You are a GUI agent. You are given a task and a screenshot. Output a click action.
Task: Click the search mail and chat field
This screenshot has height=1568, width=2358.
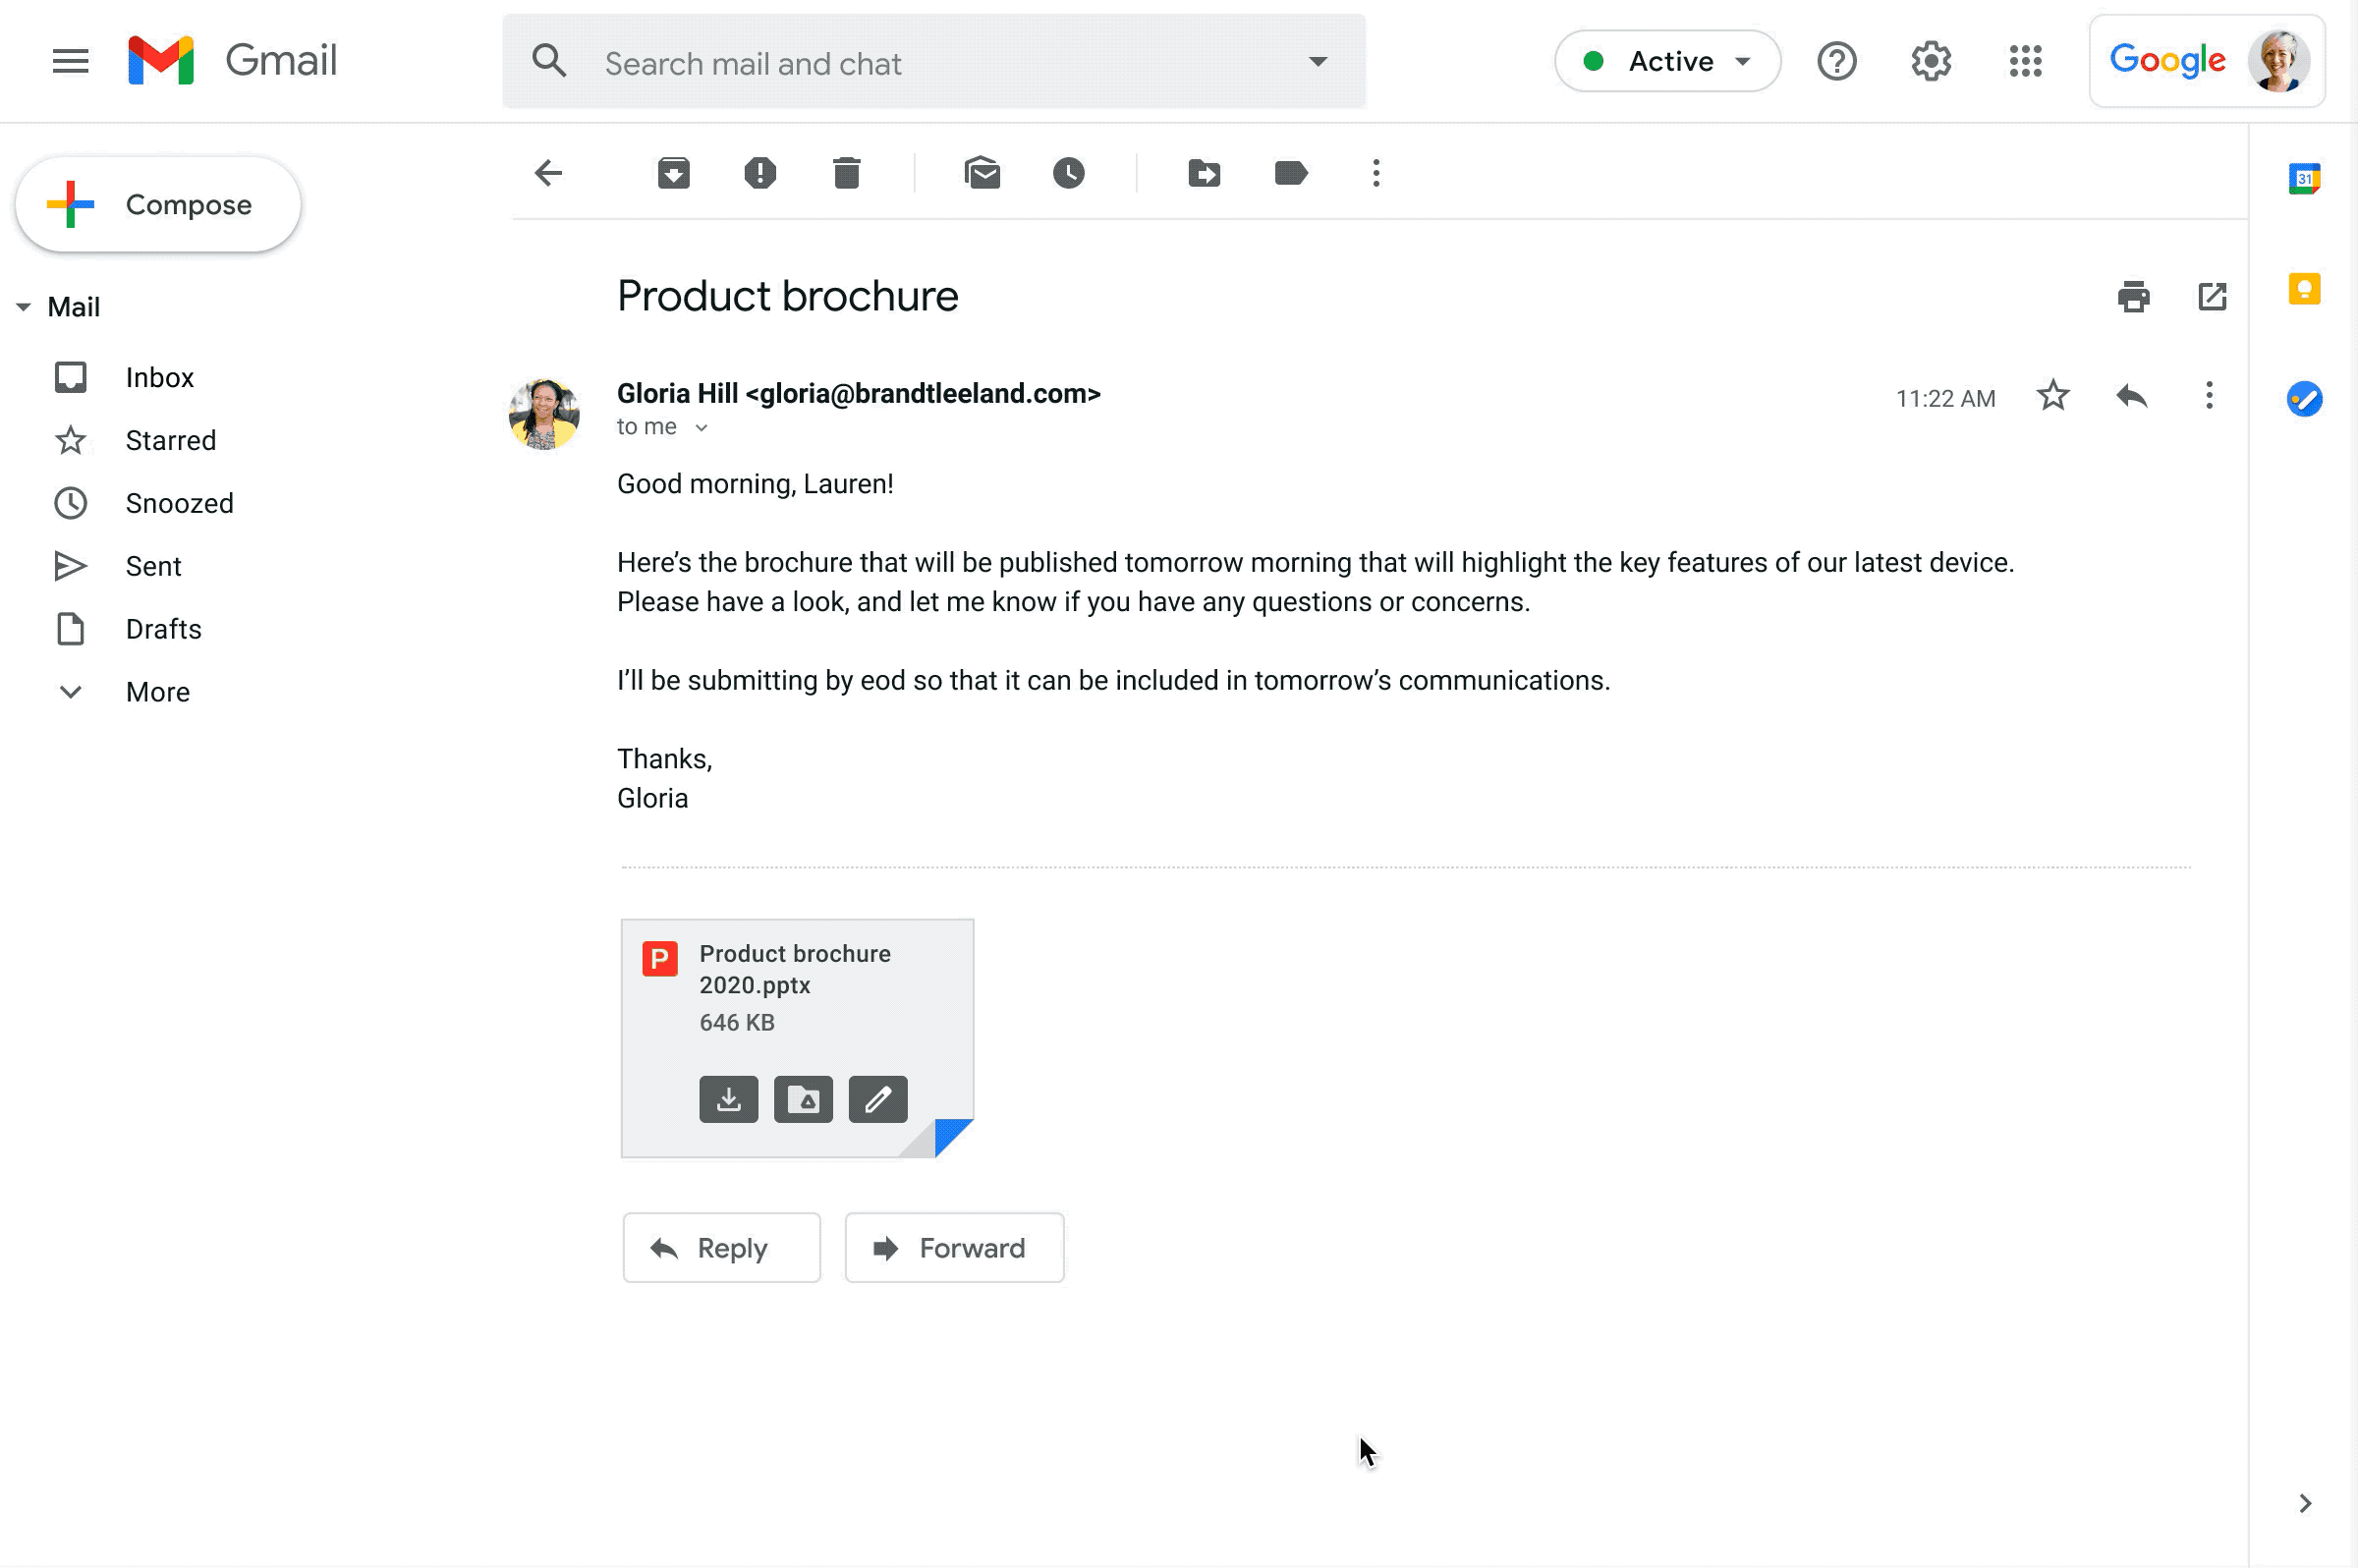click(934, 61)
